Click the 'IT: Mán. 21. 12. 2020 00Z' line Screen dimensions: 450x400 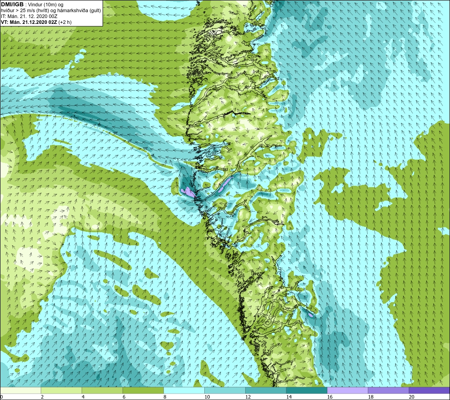(x=29, y=16)
